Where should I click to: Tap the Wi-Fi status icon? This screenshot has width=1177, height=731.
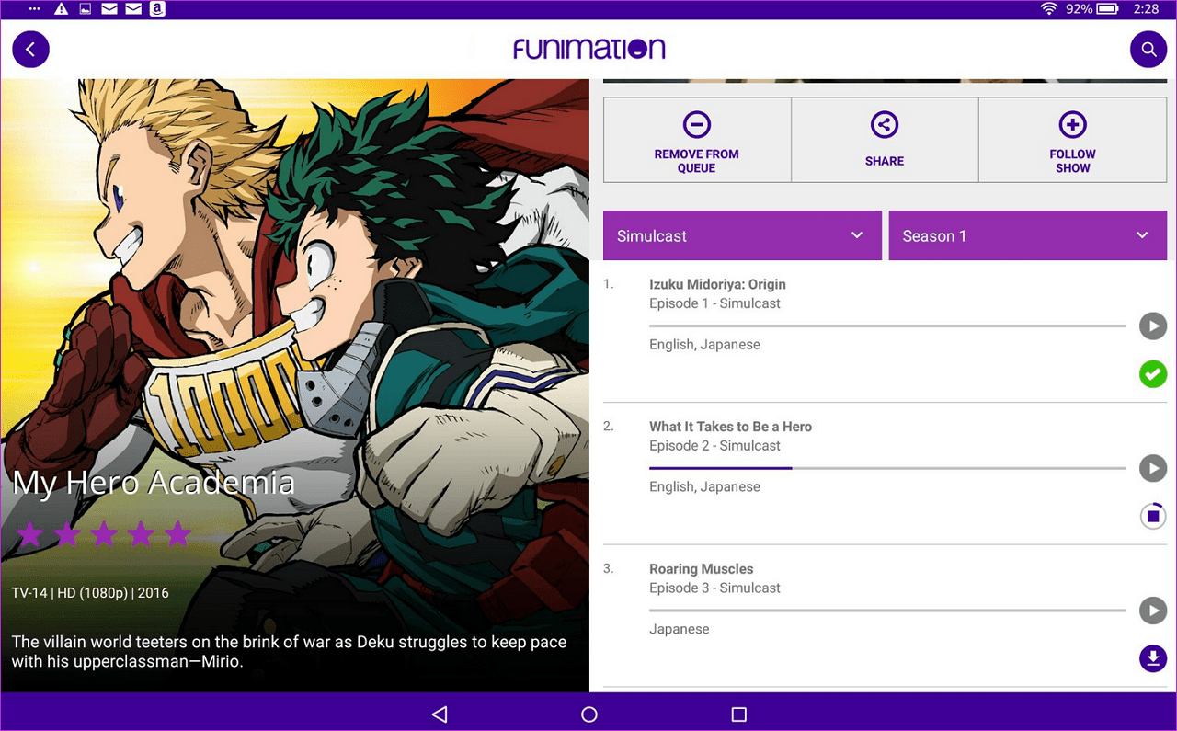(x=1048, y=9)
